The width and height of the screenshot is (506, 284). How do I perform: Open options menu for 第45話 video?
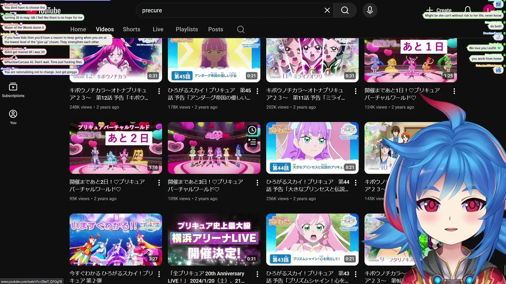point(257,91)
